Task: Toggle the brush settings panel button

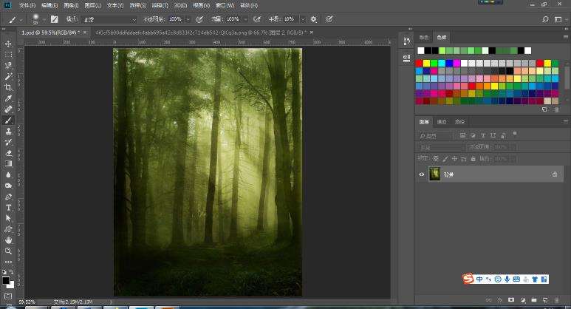Action: (x=54, y=18)
